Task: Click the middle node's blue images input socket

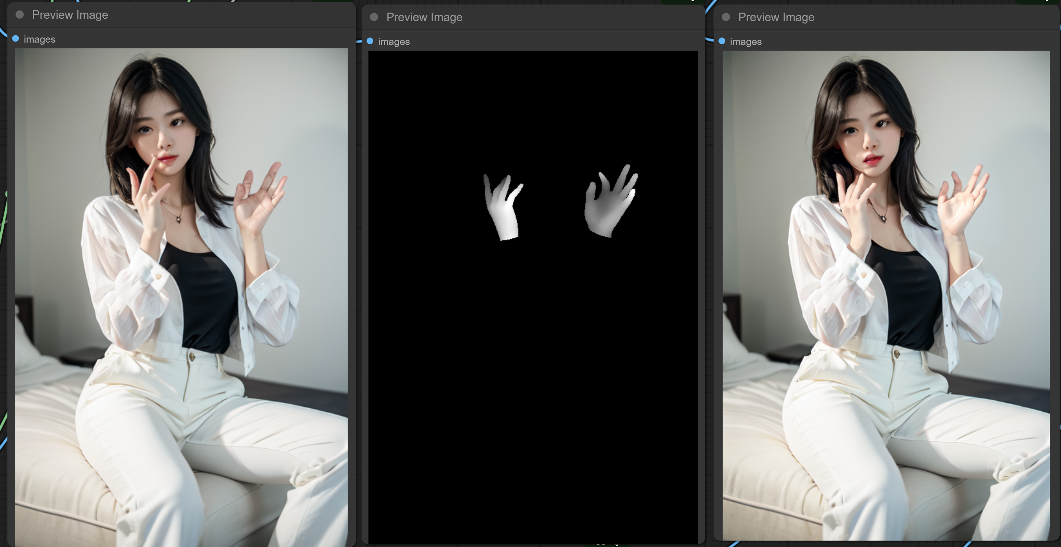Action: (x=370, y=41)
